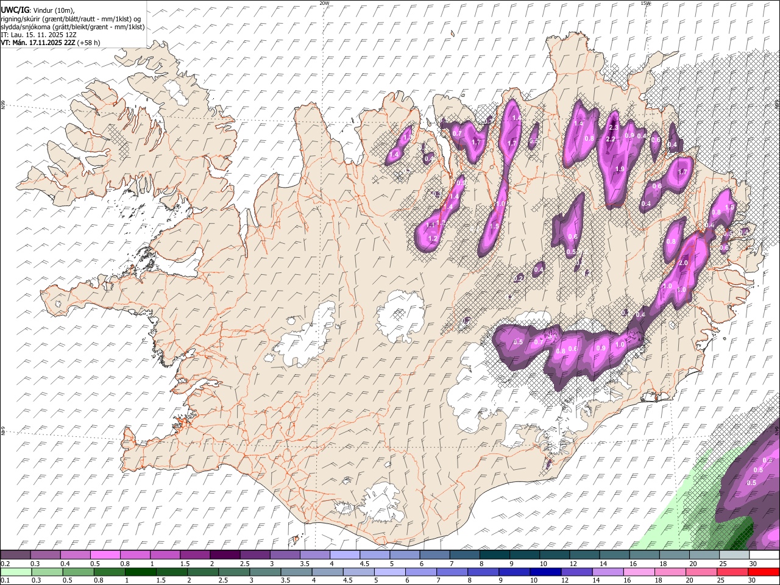Click the '20W' longitude label at the top edge
The image size is (780, 585).
coord(324,3)
